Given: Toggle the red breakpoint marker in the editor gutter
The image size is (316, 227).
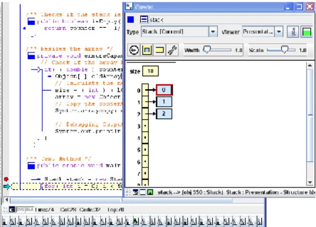Looking at the screenshot, I should pos(6,179).
